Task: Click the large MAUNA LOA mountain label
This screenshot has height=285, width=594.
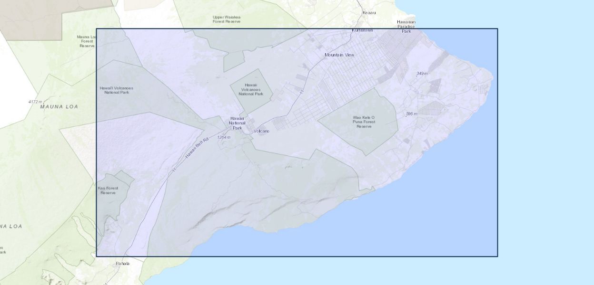Action: (x=59, y=107)
